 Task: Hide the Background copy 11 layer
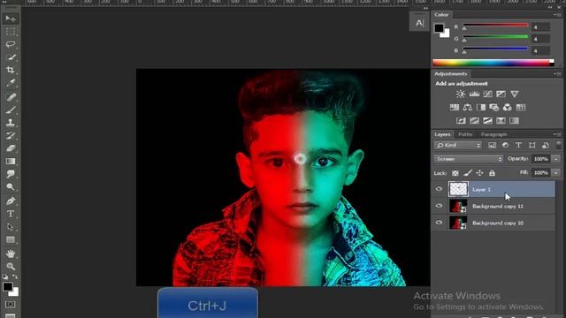pos(439,206)
